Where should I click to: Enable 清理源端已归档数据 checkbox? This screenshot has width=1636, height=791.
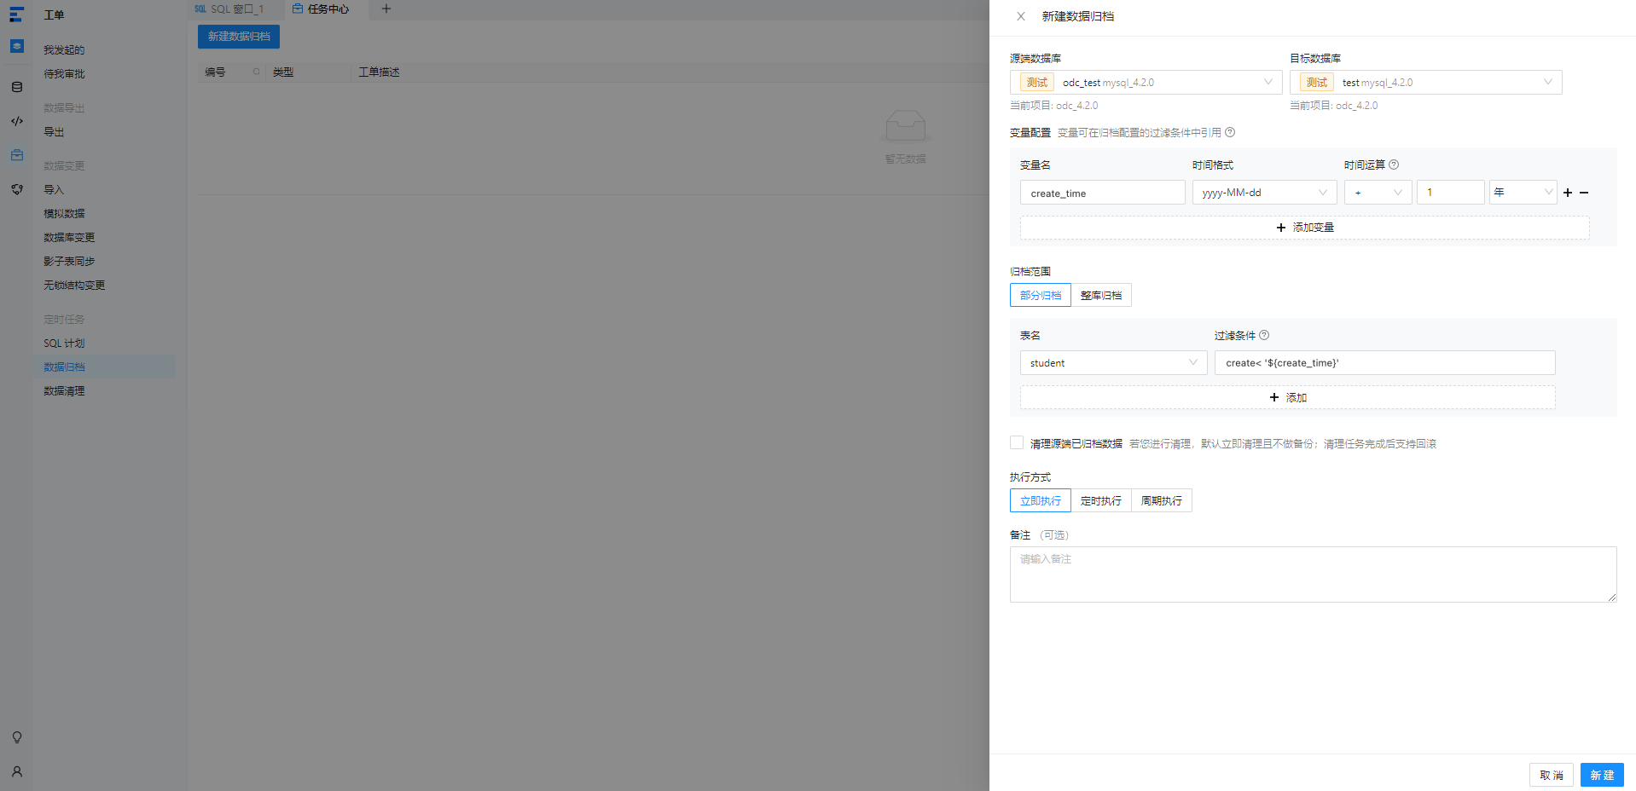(1017, 442)
